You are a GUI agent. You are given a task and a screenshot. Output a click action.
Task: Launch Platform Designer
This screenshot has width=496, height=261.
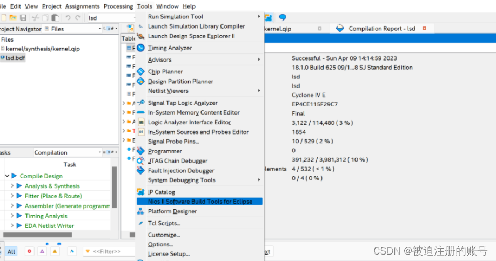pos(172,211)
